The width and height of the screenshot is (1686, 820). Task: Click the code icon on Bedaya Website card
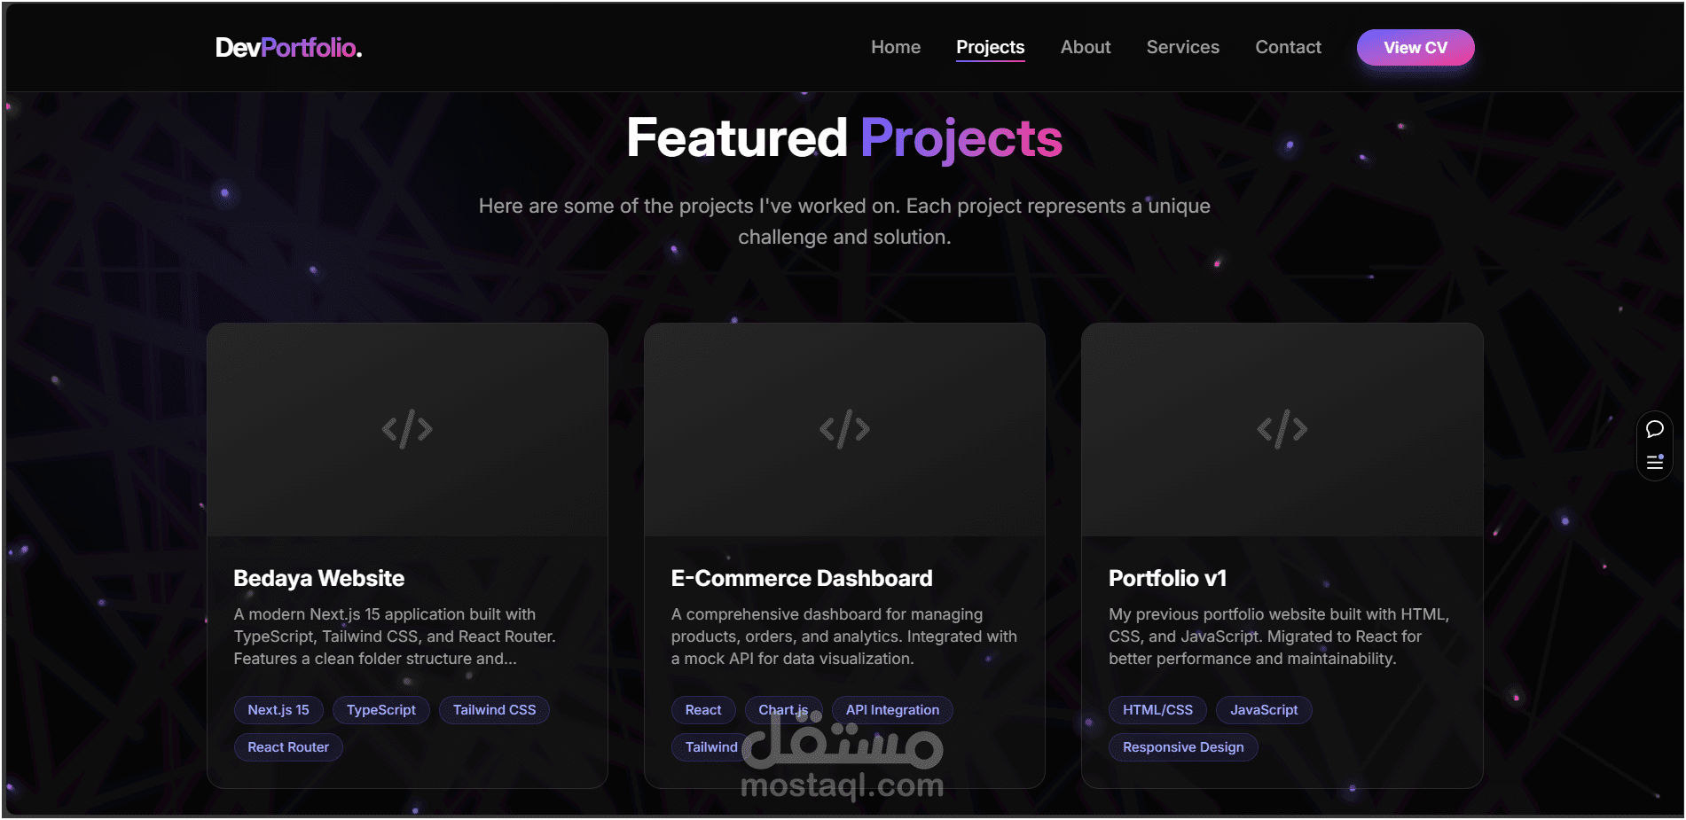[407, 429]
